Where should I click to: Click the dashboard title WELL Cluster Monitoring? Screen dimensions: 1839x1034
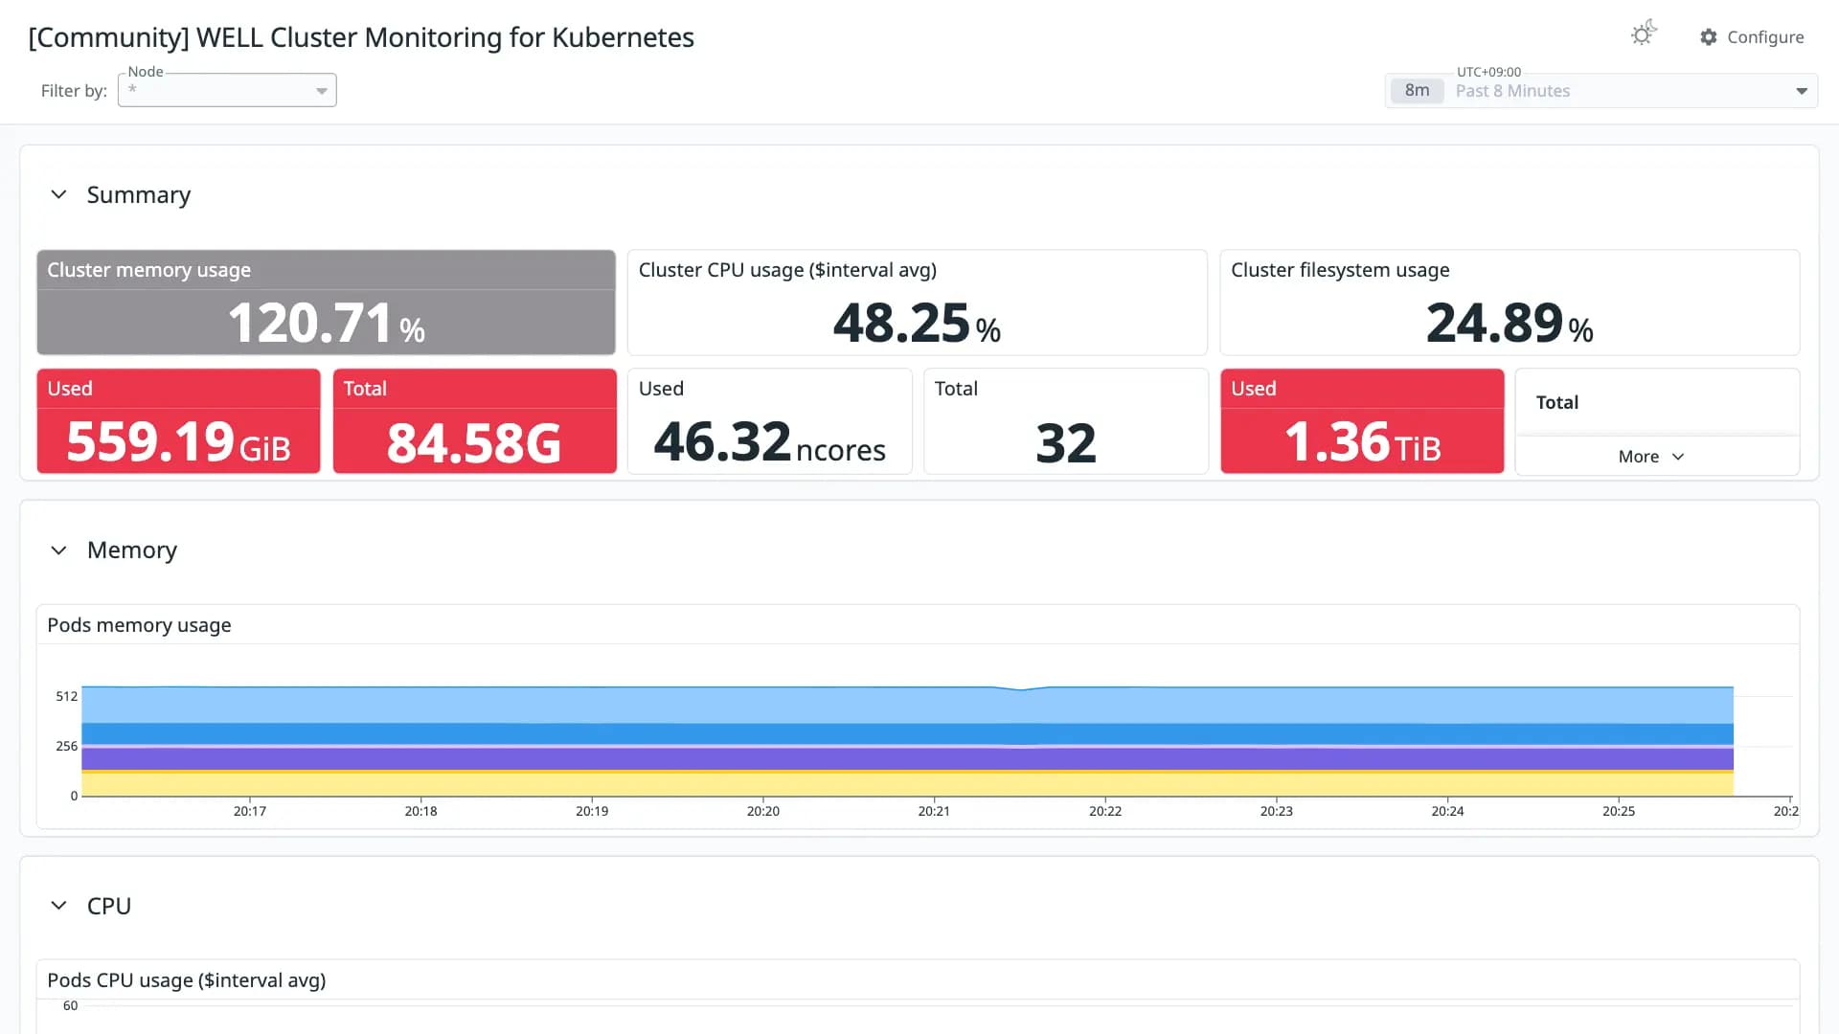pos(361,37)
